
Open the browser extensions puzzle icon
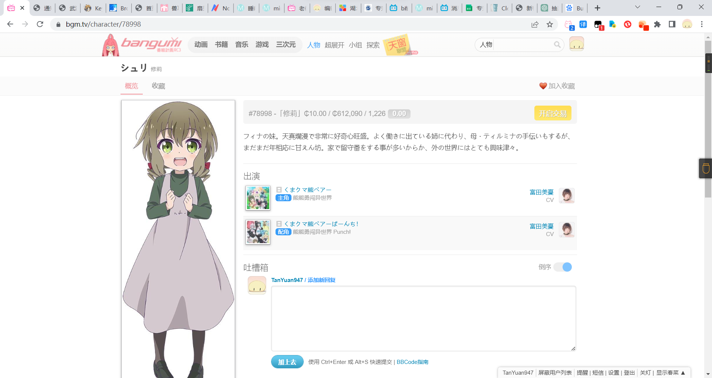click(x=657, y=24)
